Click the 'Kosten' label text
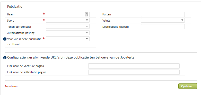Viewport: 202px width, 96px height. click(x=107, y=15)
